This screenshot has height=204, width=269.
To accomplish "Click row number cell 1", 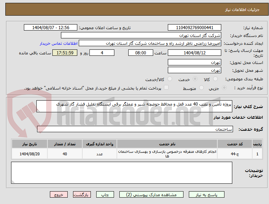I will [x=257, y=154].
